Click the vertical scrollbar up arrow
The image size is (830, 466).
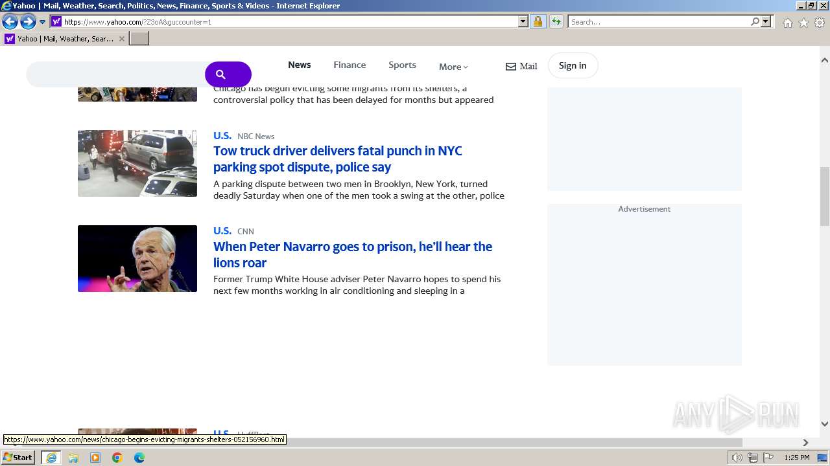pos(824,60)
